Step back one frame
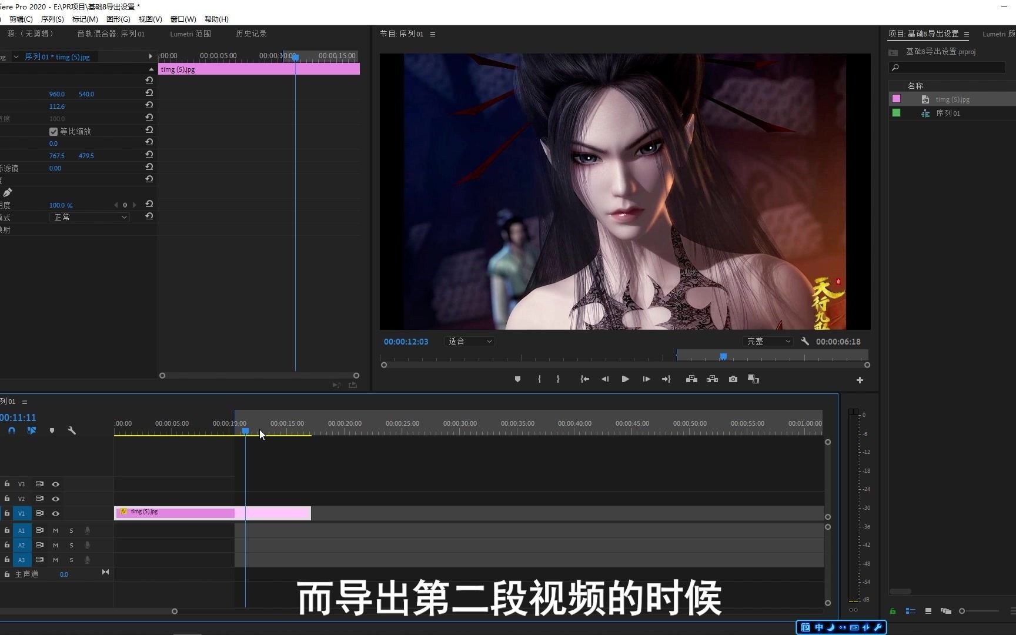This screenshot has height=635, width=1016. 604,379
